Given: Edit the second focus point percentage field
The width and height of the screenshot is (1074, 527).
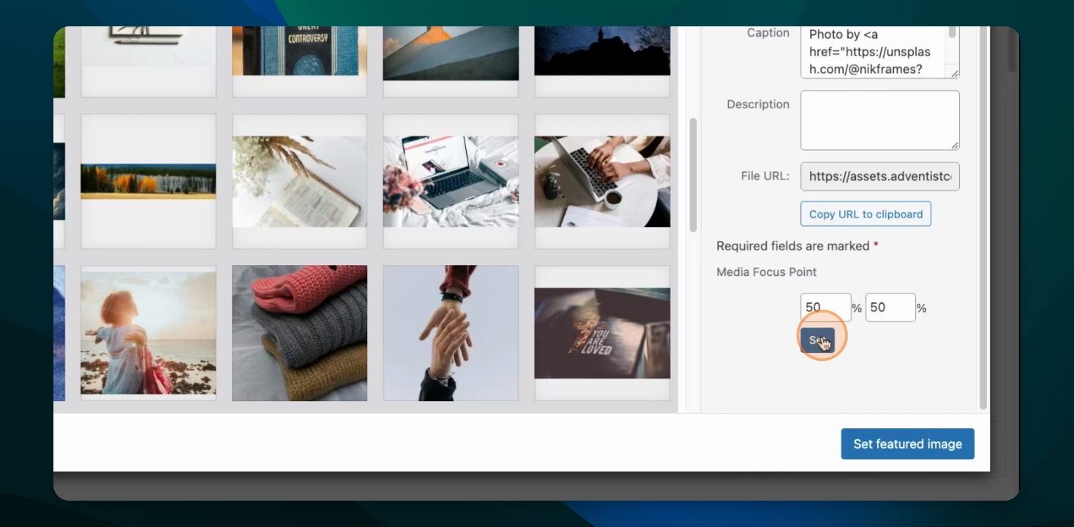Looking at the screenshot, I should [890, 307].
